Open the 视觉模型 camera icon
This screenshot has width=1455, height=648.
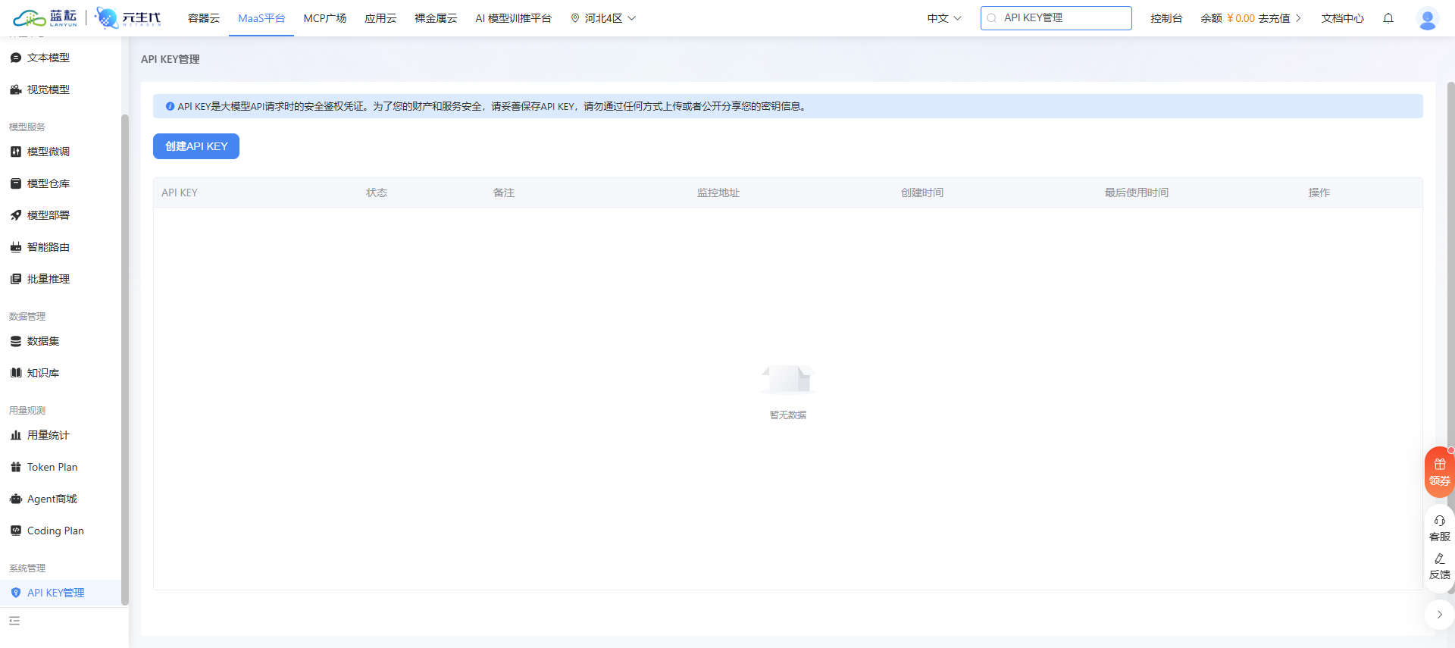click(x=16, y=89)
